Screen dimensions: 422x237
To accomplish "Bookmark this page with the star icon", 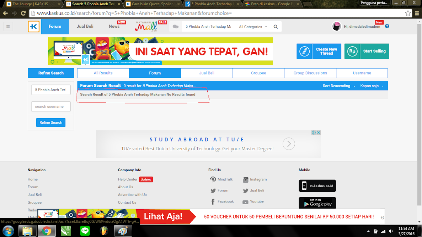I will tap(408, 13).
